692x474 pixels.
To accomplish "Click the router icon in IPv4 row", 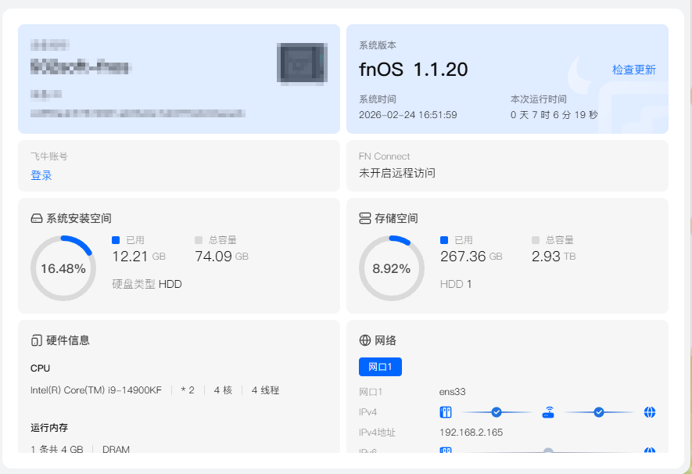I will (x=548, y=412).
